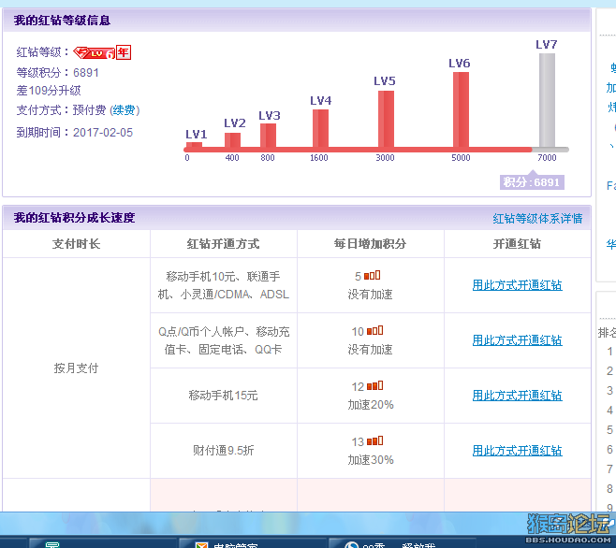Click the red diamond LV6 badge icon
The width and height of the screenshot is (616, 548).
pos(94,52)
